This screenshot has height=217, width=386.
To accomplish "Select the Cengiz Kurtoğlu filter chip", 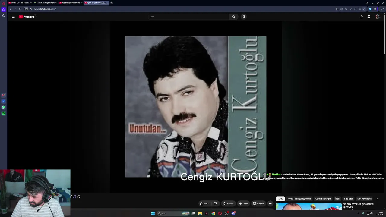I will click(x=323, y=199).
